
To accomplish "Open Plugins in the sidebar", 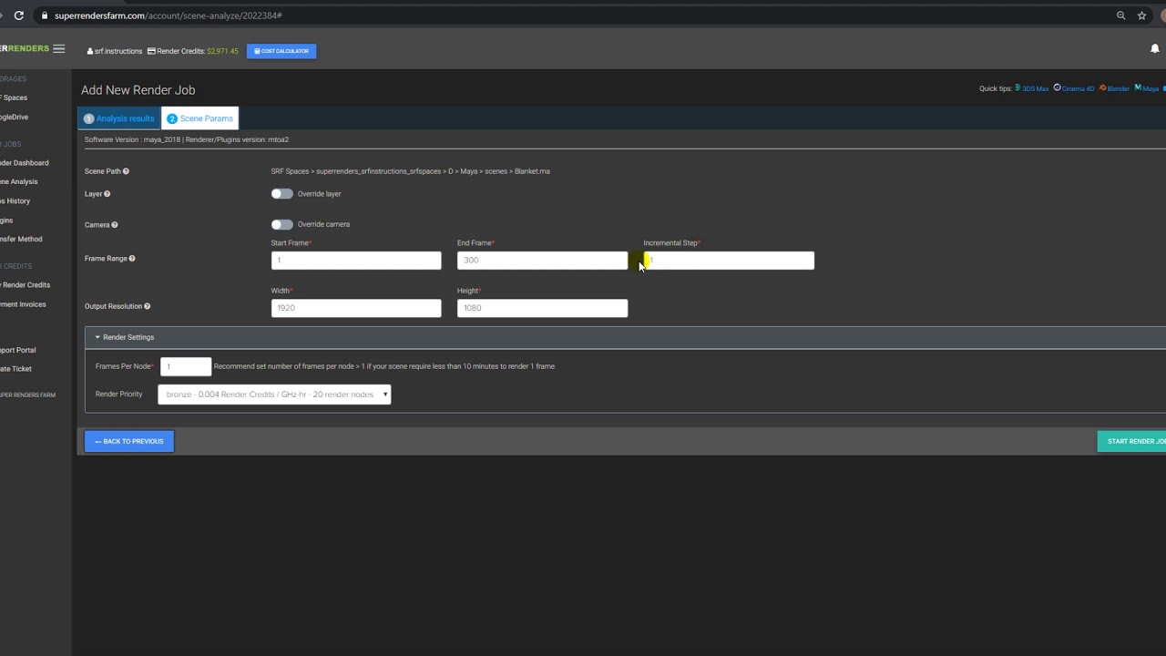I will [7, 220].
